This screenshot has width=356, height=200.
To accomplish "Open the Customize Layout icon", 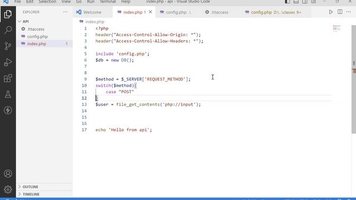I will click(314, 2).
